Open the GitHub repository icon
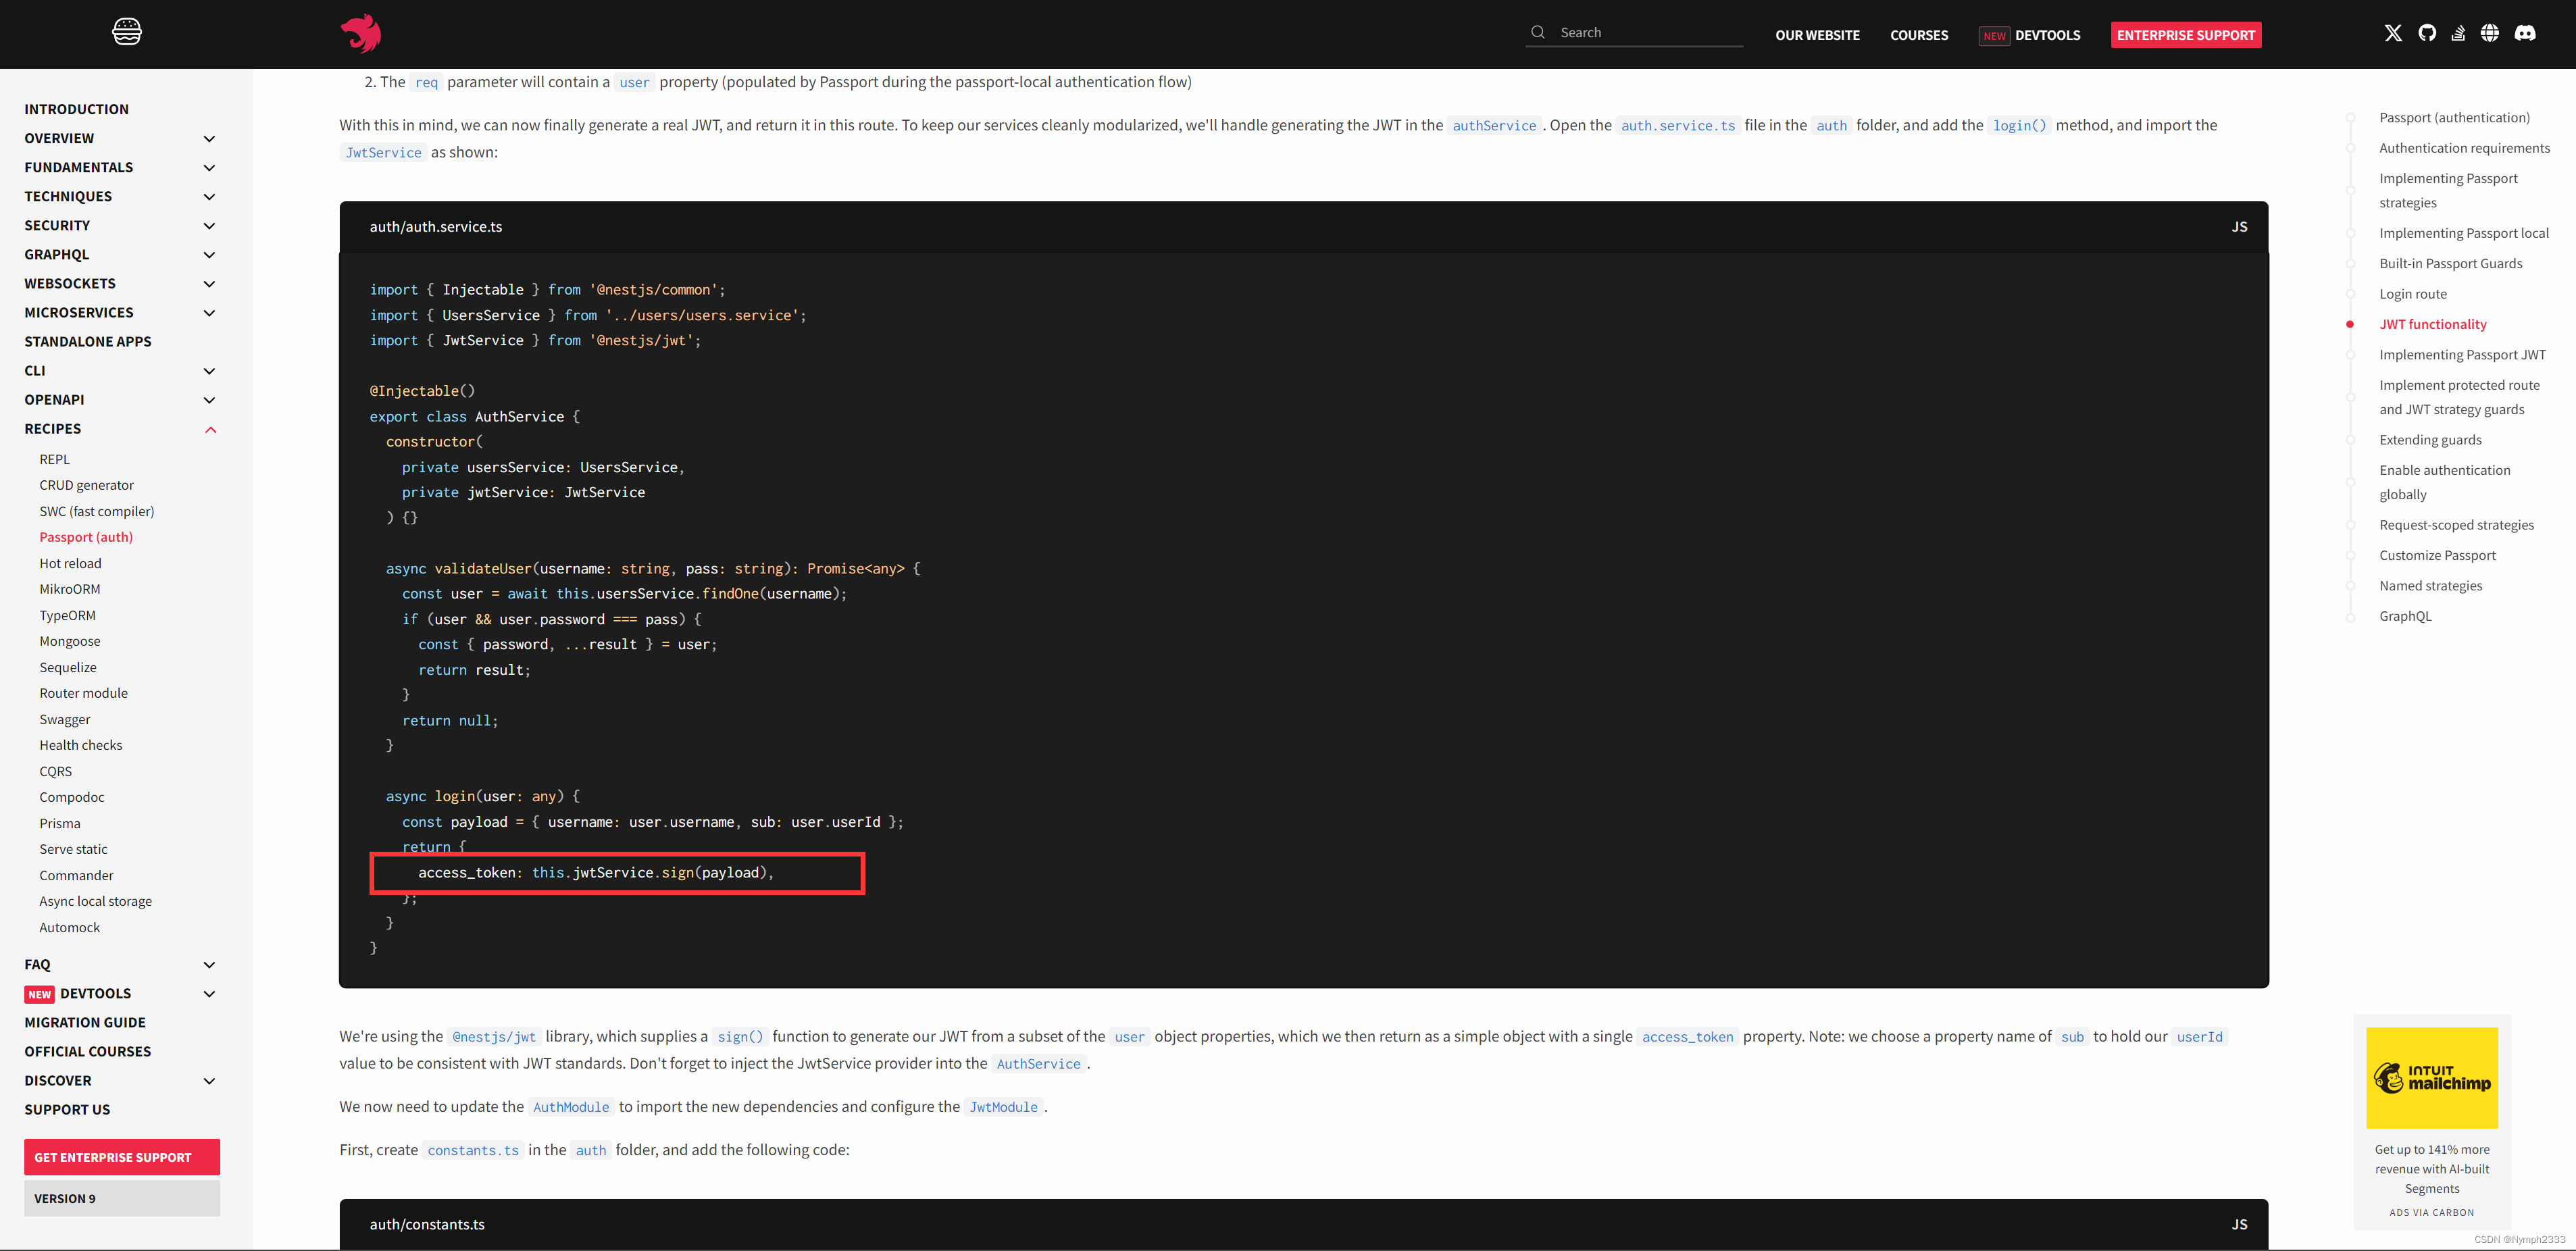The height and width of the screenshot is (1251, 2576). tap(2427, 33)
